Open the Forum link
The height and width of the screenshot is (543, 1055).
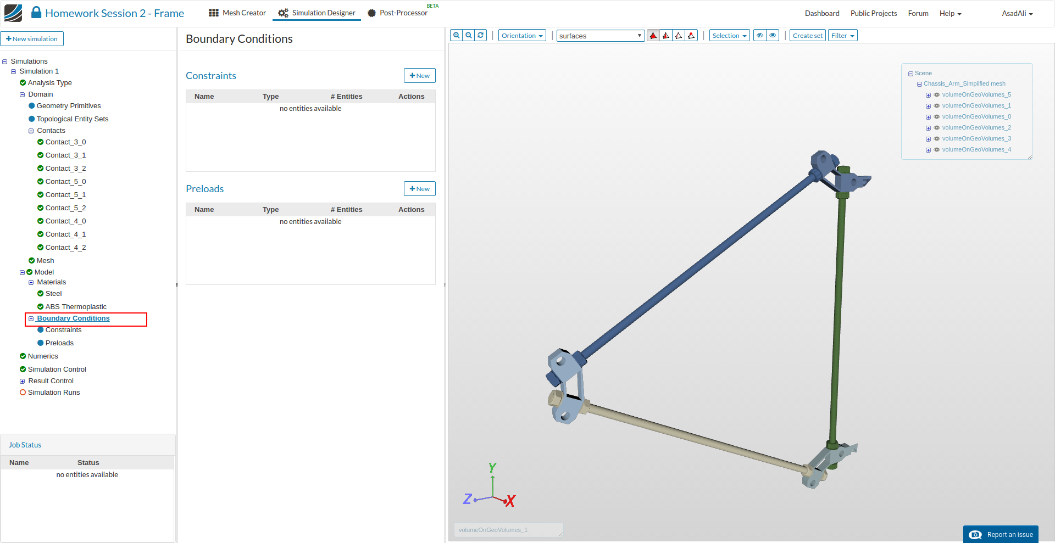pos(918,13)
